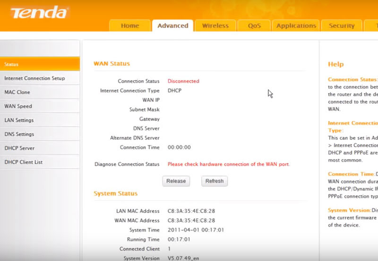This screenshot has height=261, width=378.
Task: Click the Disconnected status text
Action: pyautogui.click(x=183, y=81)
